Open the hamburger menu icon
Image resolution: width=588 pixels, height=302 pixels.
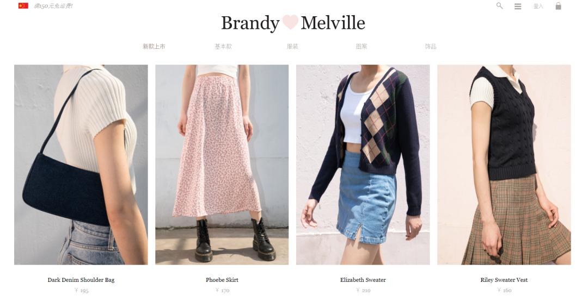click(518, 7)
